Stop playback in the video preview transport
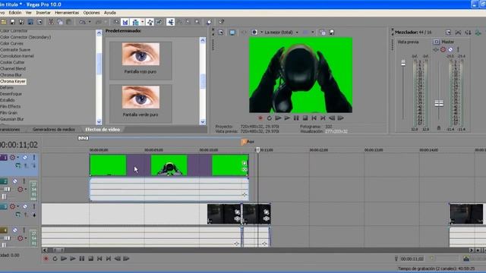Screen dimensions: 486x273 [305, 118]
